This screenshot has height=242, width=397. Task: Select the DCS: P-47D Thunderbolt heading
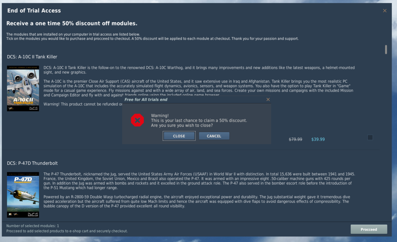click(33, 163)
